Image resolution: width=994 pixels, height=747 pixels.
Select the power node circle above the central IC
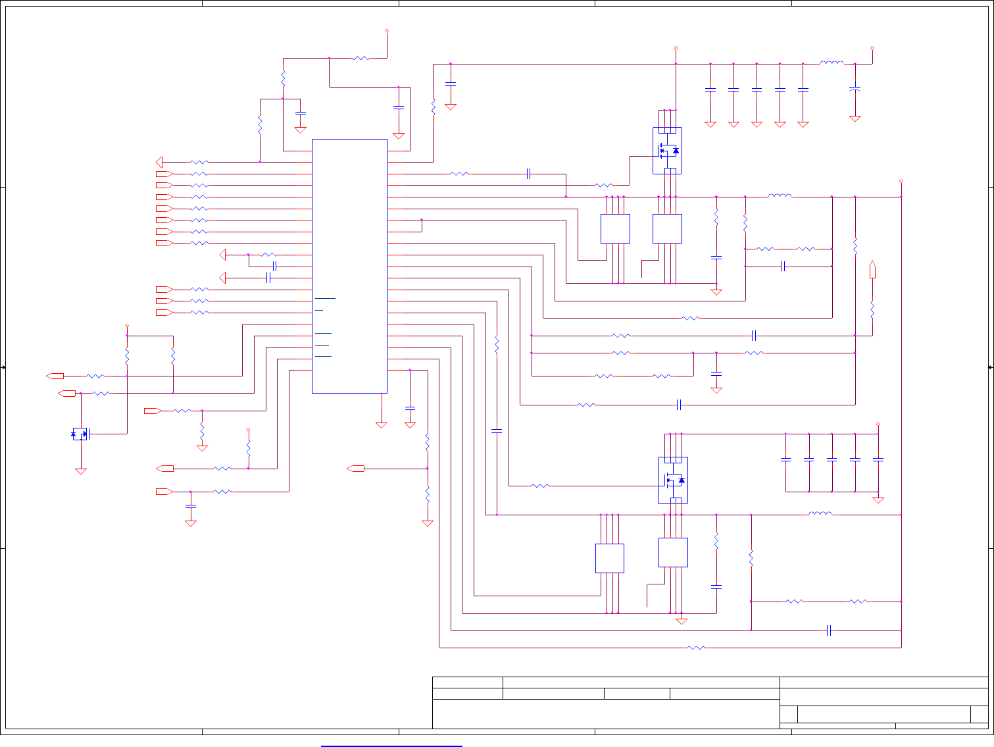click(x=386, y=31)
